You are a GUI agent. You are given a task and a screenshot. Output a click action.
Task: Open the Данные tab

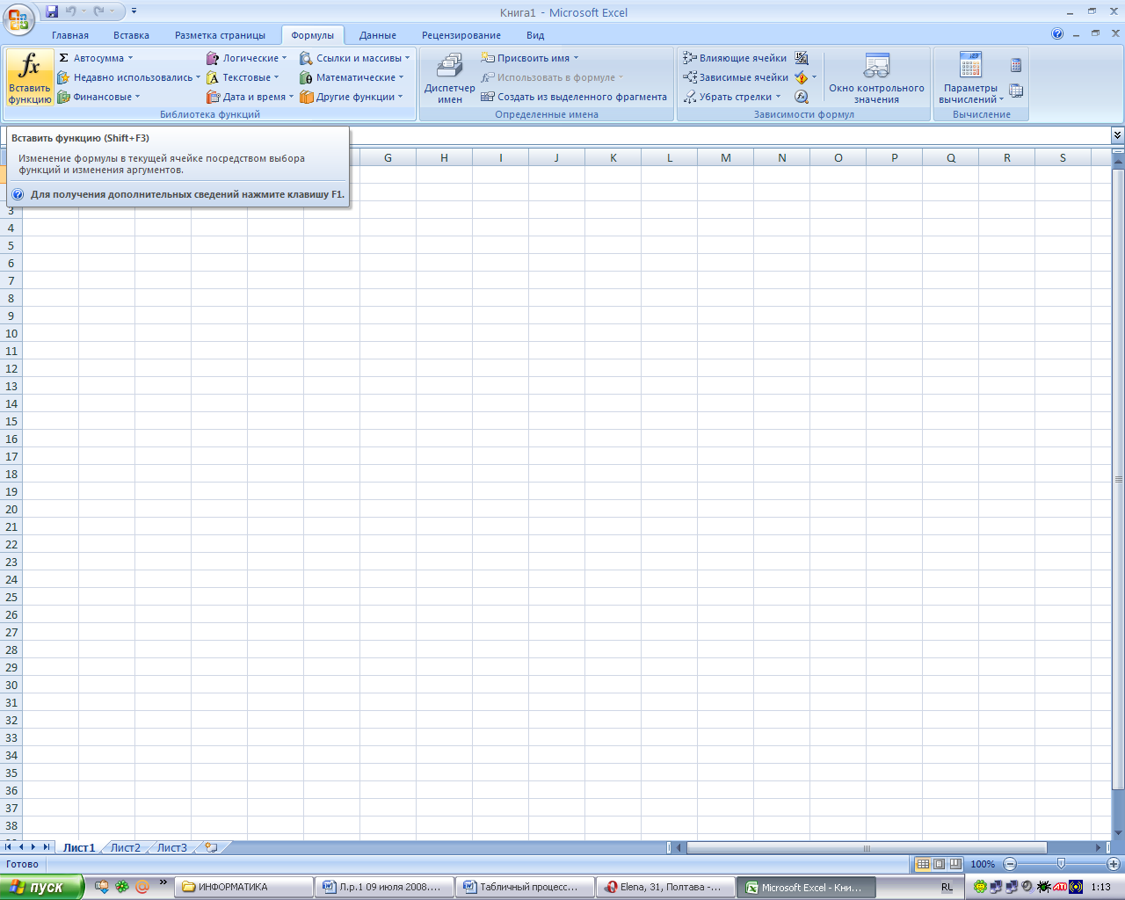(x=378, y=35)
